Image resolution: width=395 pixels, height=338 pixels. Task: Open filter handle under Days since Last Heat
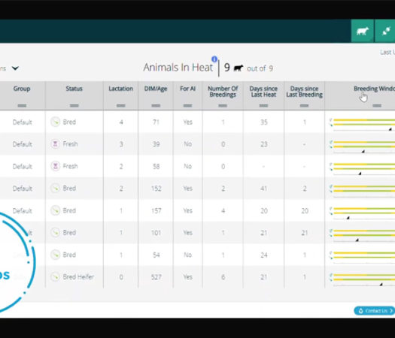[263, 106]
